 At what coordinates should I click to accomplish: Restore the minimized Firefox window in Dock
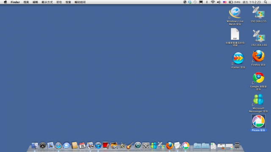(x=221, y=146)
